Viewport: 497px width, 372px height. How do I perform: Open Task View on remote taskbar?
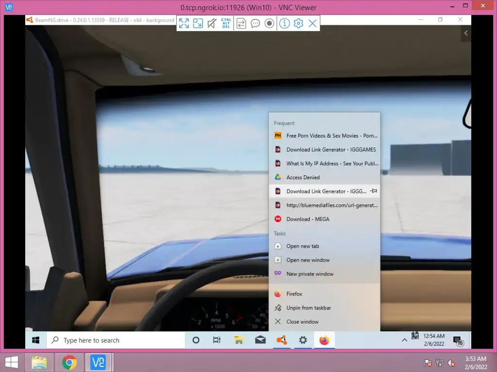217,340
